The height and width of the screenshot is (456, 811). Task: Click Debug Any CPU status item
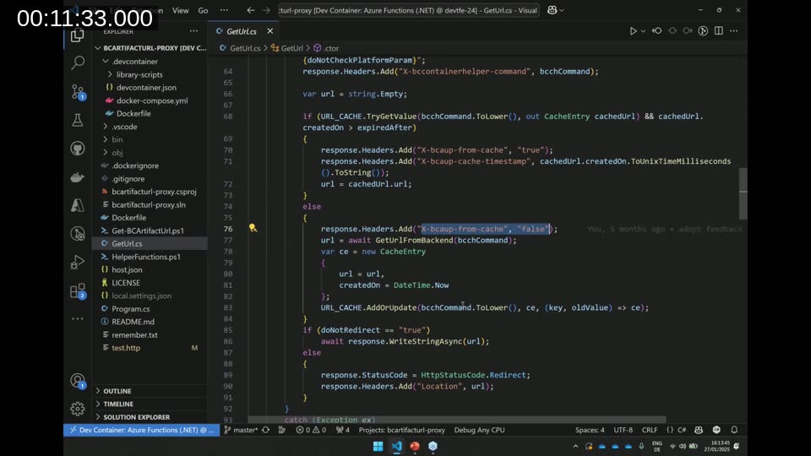(x=479, y=430)
